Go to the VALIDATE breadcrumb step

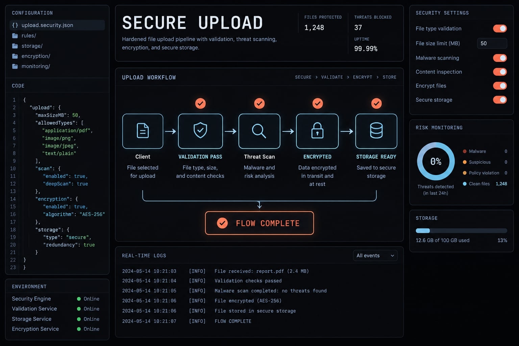[x=332, y=77]
